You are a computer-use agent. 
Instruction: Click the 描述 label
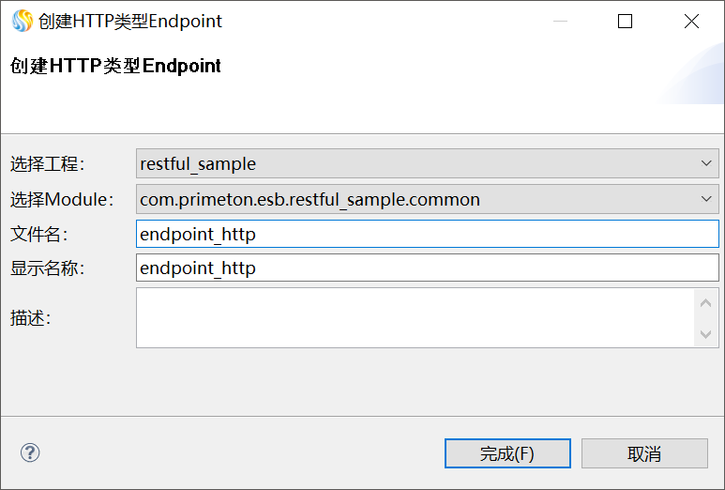pos(31,318)
